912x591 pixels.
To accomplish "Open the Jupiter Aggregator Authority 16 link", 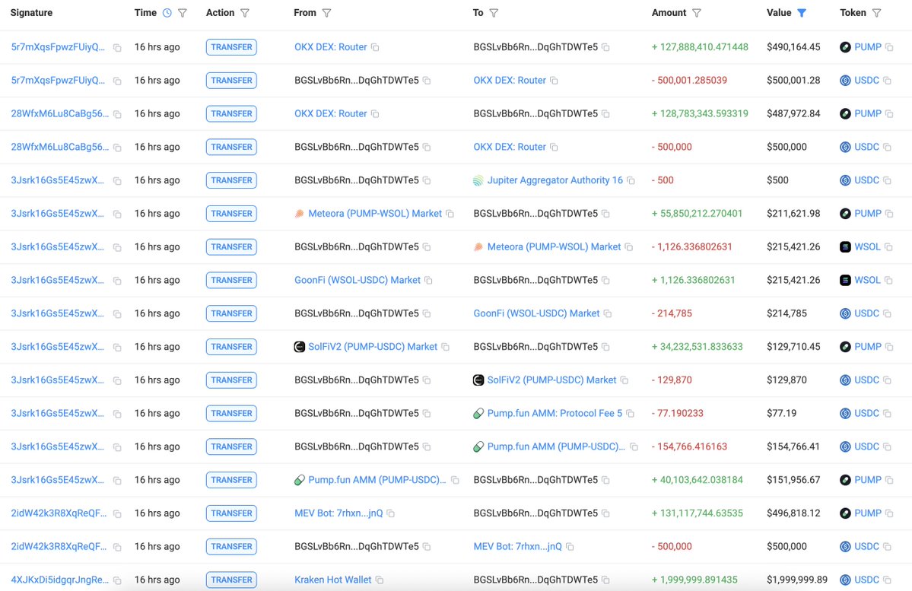I will [x=555, y=180].
